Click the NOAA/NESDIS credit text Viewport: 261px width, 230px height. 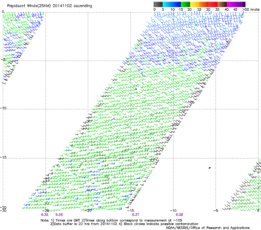coord(208,228)
